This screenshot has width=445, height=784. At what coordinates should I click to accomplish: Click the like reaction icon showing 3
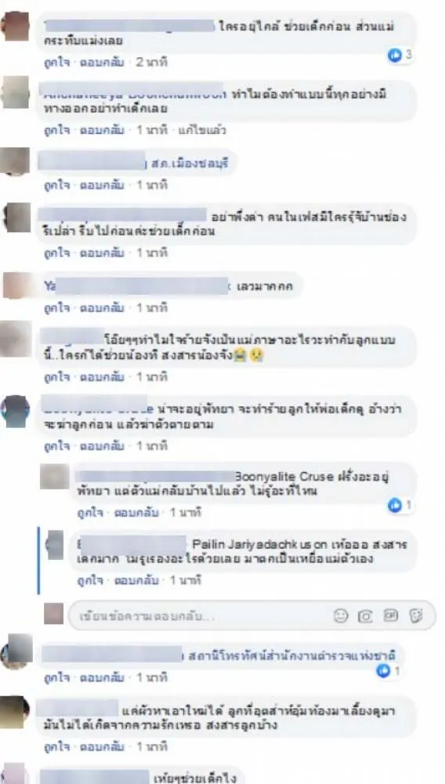tap(395, 56)
